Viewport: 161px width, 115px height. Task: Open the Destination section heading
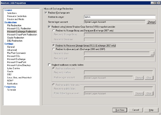(x=10, y=22)
